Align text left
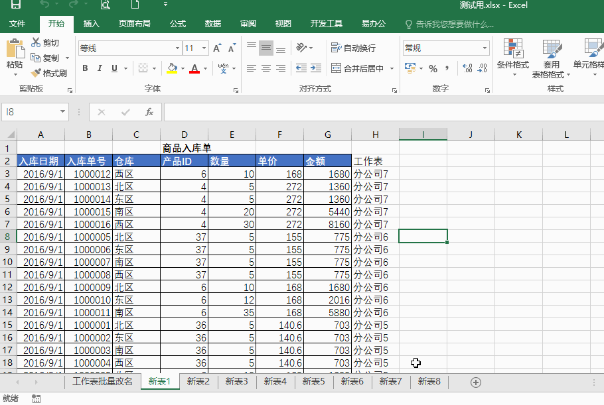604x405 pixels. (x=252, y=68)
